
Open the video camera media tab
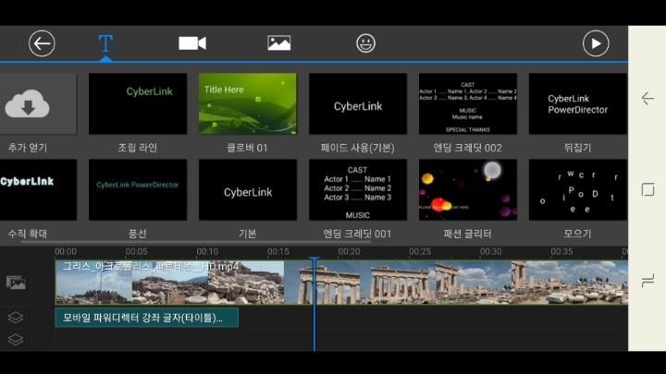[x=192, y=43]
